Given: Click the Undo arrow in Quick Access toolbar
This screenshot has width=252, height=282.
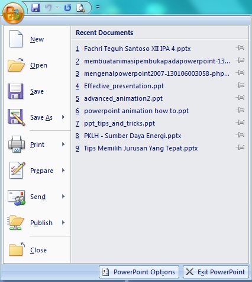Looking at the screenshot, I should click(x=49, y=8).
